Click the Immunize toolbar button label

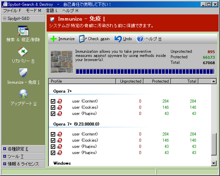tap(67, 39)
